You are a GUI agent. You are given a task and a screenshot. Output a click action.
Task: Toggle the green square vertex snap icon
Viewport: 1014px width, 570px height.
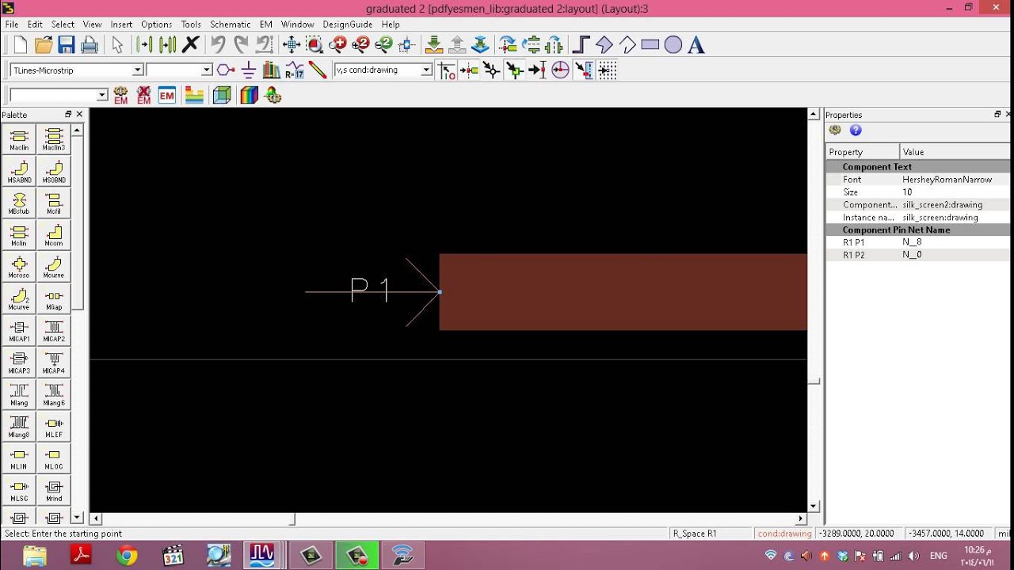point(515,70)
